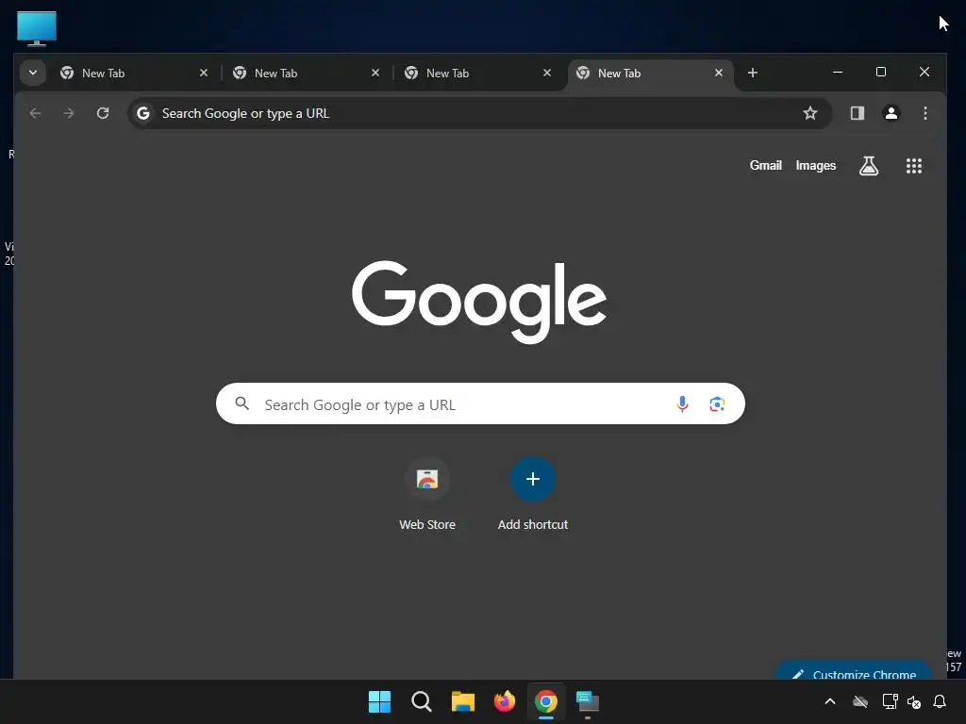Start voice search with microphone icon
The image size is (966, 724).
point(682,403)
